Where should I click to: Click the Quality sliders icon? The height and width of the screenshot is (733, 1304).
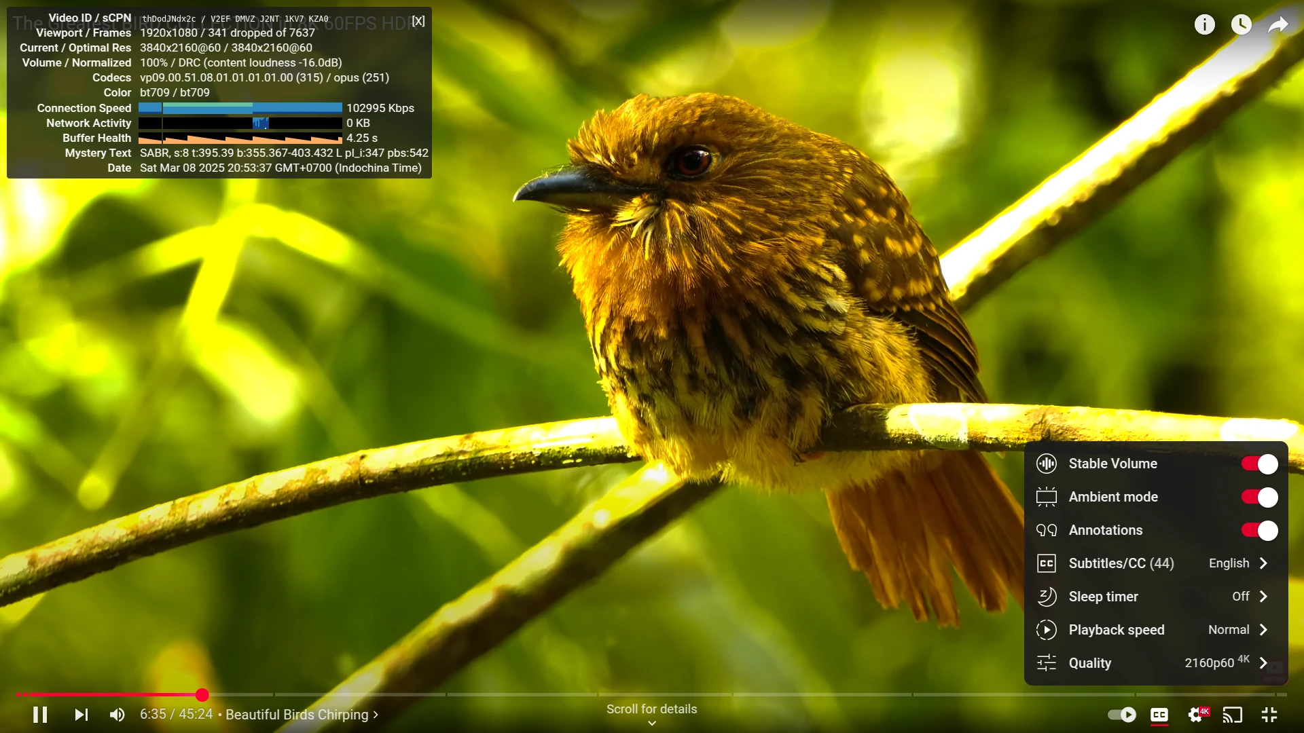point(1047,663)
